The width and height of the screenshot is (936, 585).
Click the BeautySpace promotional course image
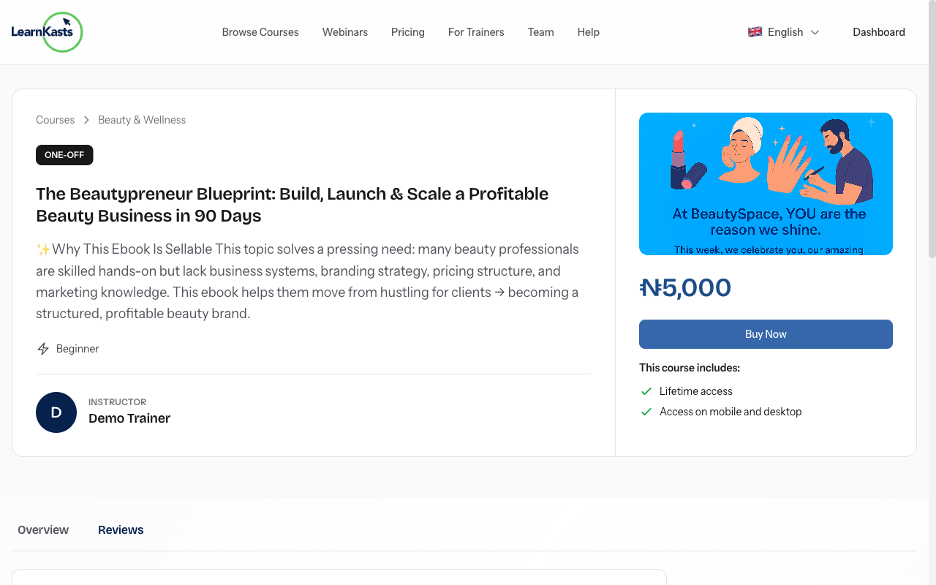(x=766, y=184)
